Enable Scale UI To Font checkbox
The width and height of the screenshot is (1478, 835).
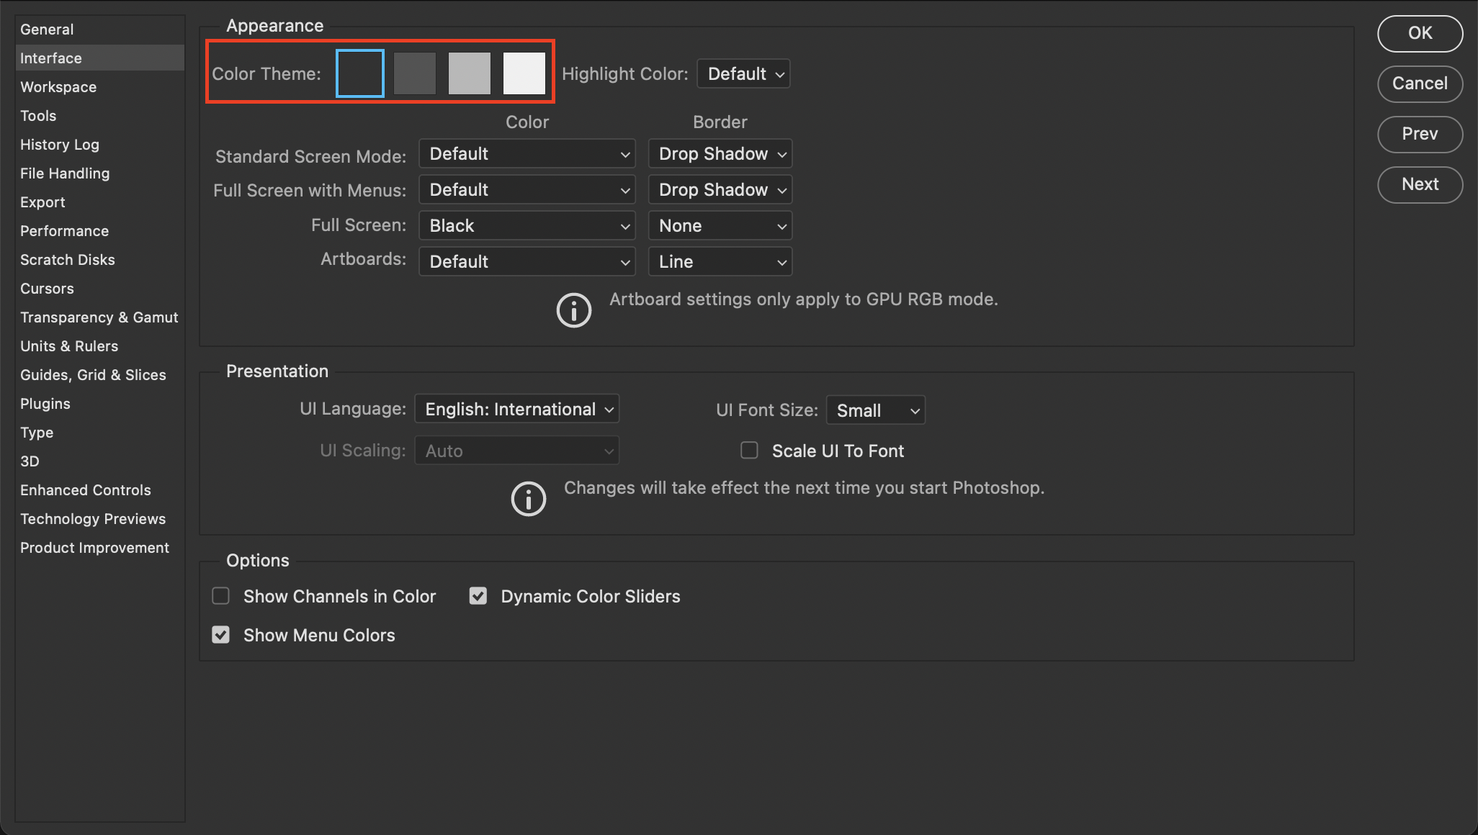coord(749,451)
